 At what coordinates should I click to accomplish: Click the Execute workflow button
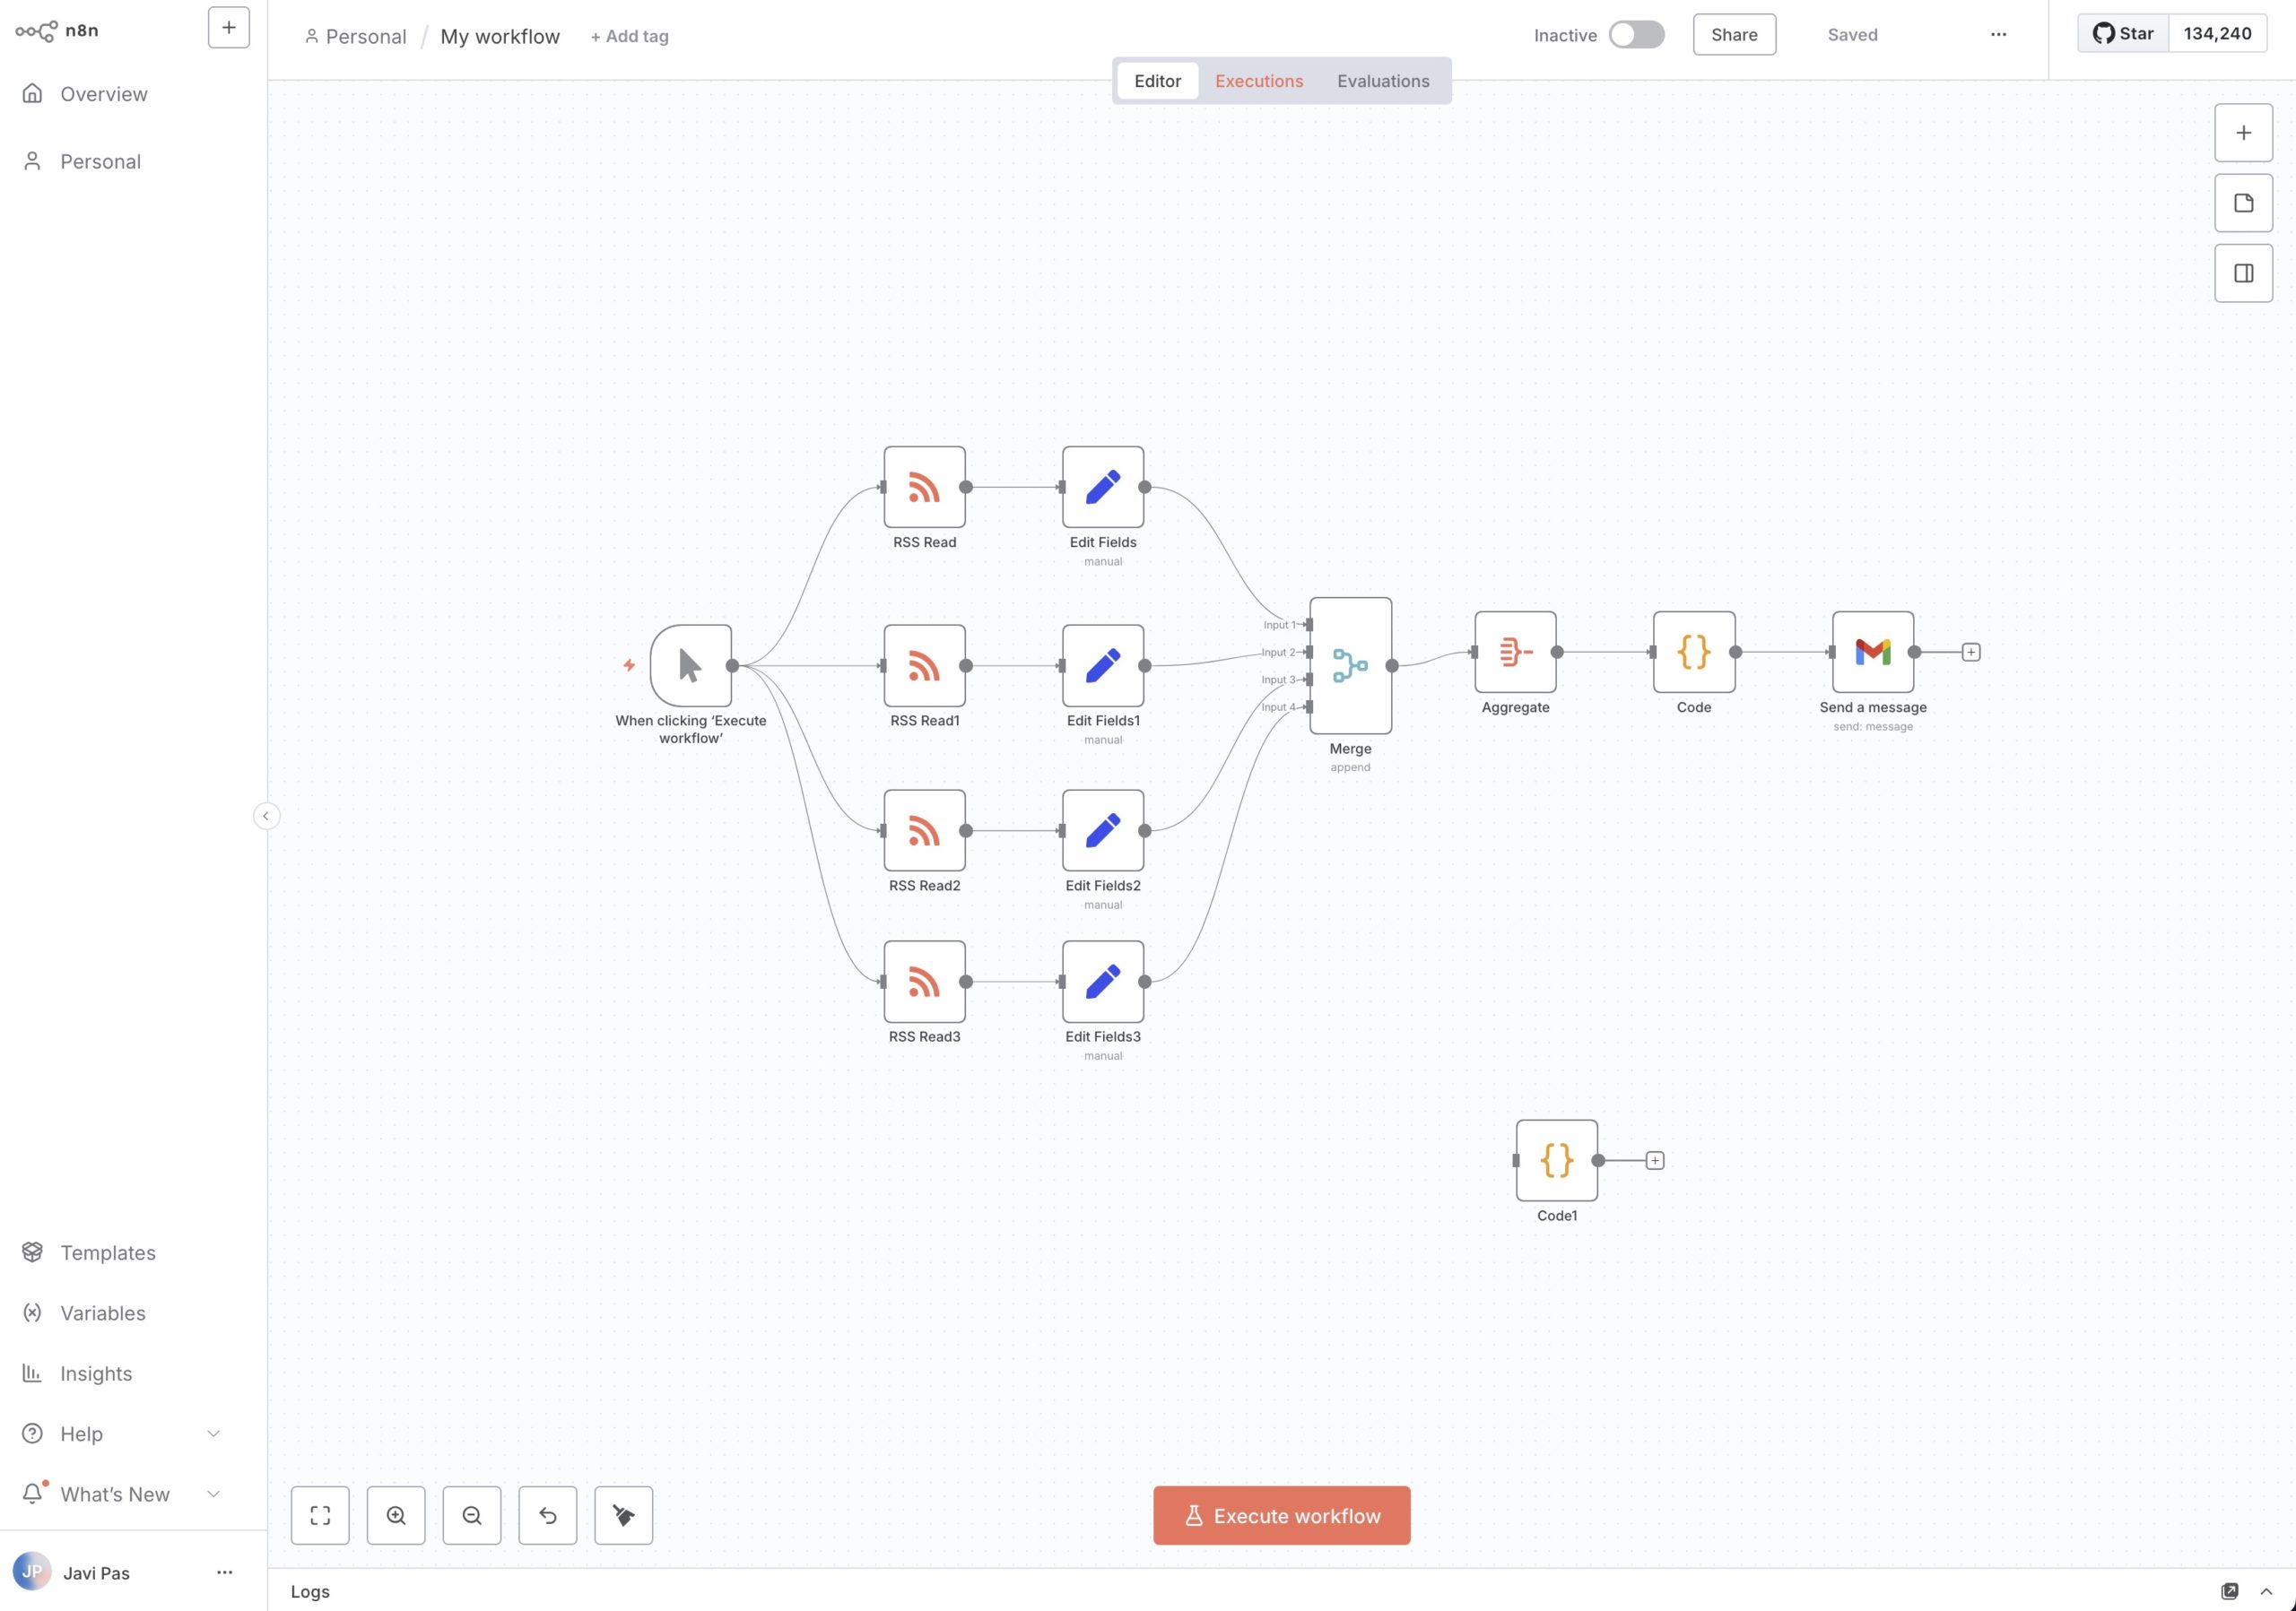pyautogui.click(x=1281, y=1515)
